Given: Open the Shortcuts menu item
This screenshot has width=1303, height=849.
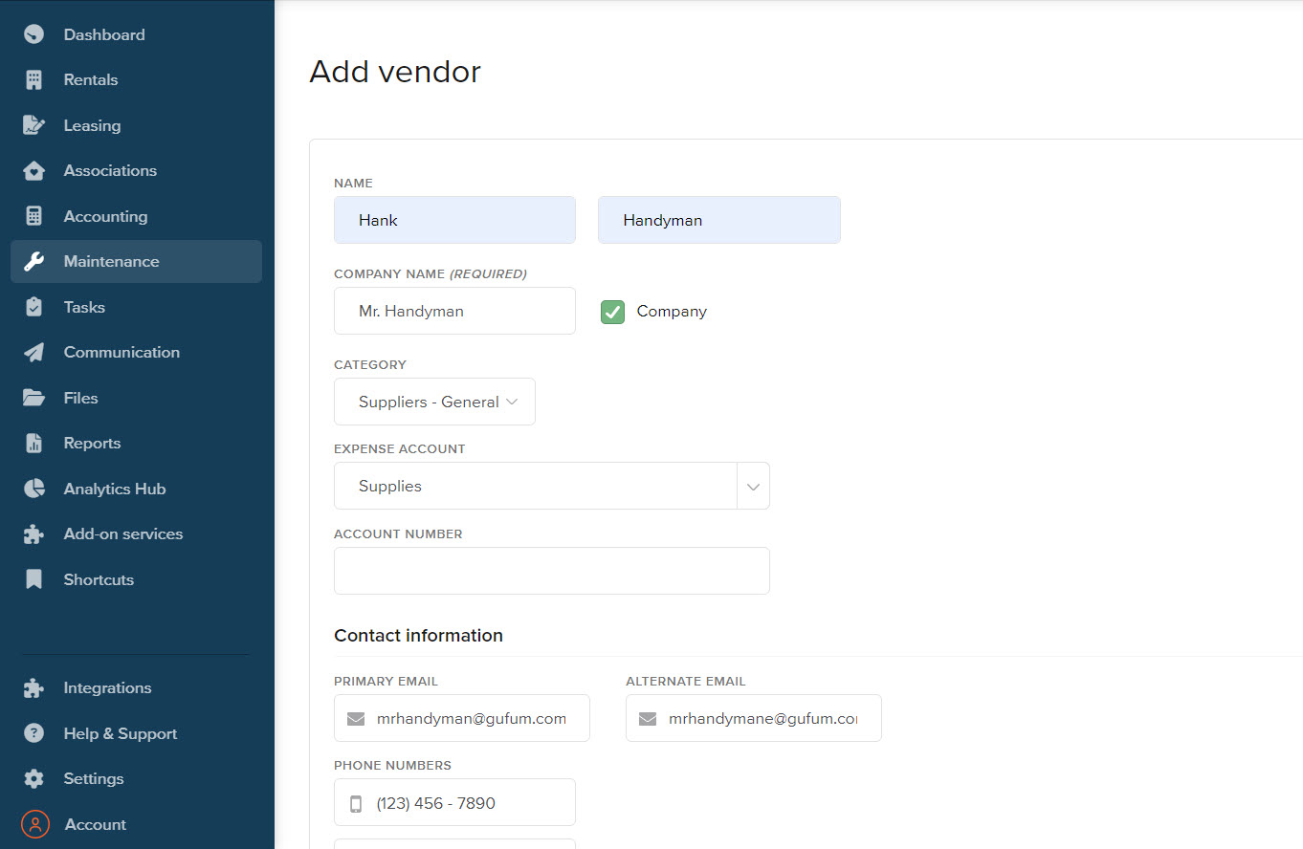Looking at the screenshot, I should point(99,579).
